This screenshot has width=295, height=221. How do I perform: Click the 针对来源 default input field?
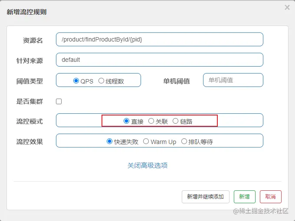pyautogui.click(x=160, y=60)
